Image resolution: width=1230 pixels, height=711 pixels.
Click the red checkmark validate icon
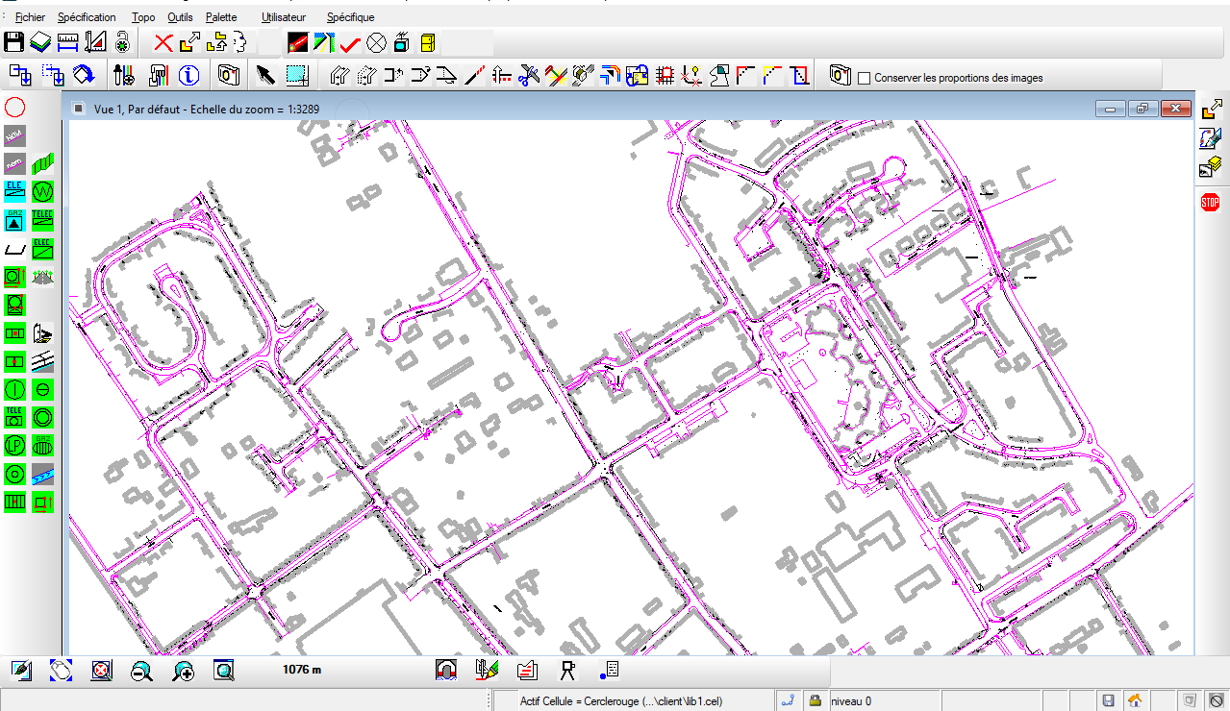click(350, 43)
